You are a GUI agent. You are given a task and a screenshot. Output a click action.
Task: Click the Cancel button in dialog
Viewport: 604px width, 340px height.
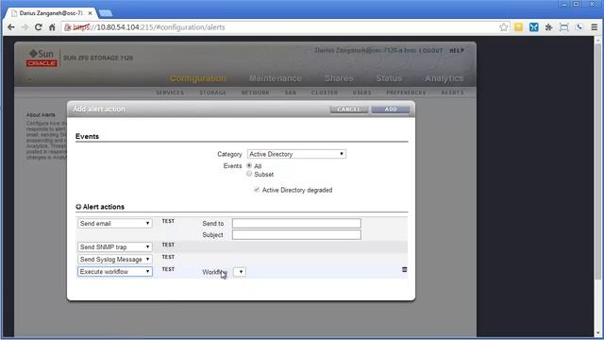click(x=349, y=110)
